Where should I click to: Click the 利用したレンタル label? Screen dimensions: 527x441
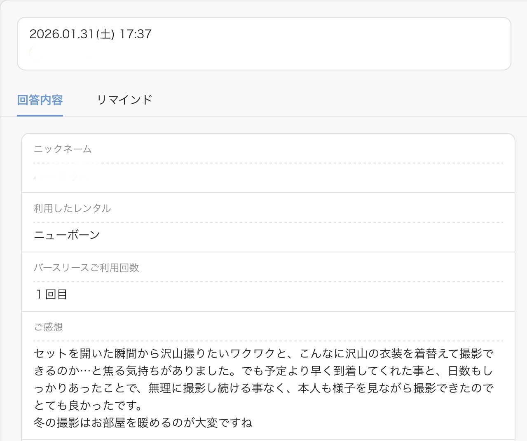coord(72,208)
